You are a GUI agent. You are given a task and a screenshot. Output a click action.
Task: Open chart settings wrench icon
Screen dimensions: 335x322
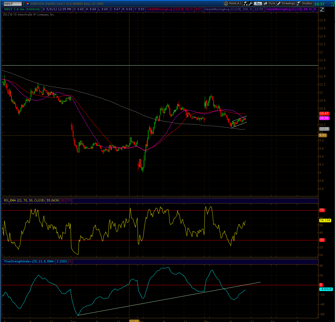click(x=251, y=3)
